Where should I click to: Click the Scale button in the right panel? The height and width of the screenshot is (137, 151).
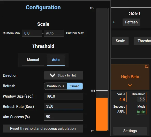pyautogui.click(x=120, y=41)
